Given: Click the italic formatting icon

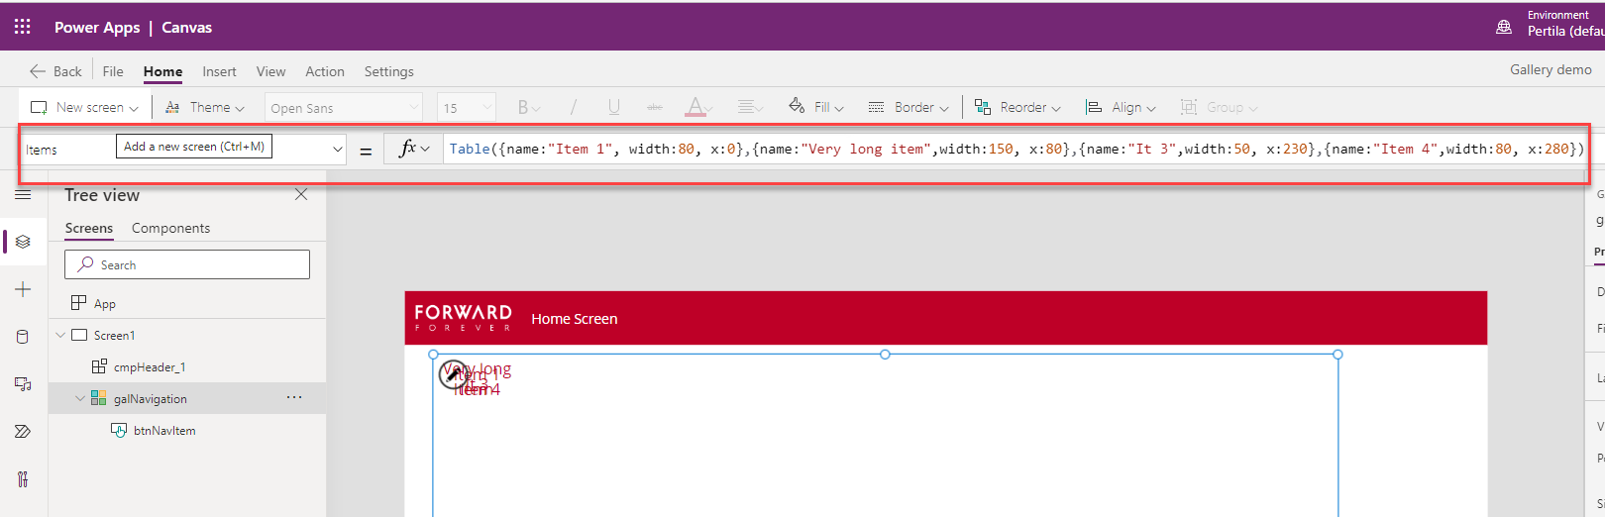Looking at the screenshot, I should click(x=573, y=107).
